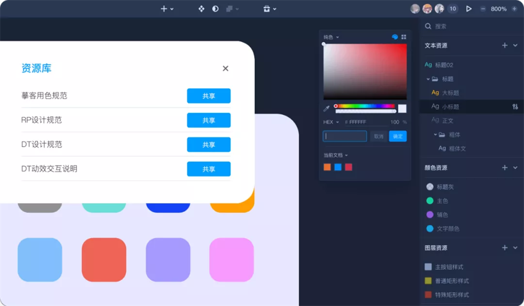Click the settings sliders icon on 小标题 row
Image resolution: width=524 pixels, height=306 pixels.
pyautogui.click(x=515, y=106)
